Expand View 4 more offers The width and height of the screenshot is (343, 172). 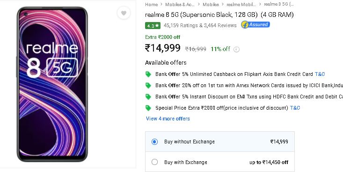point(168,119)
